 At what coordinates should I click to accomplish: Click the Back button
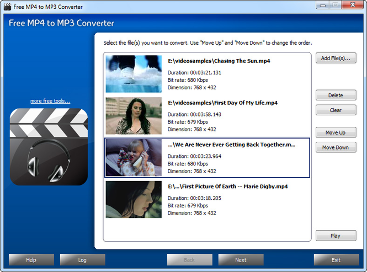(190, 260)
